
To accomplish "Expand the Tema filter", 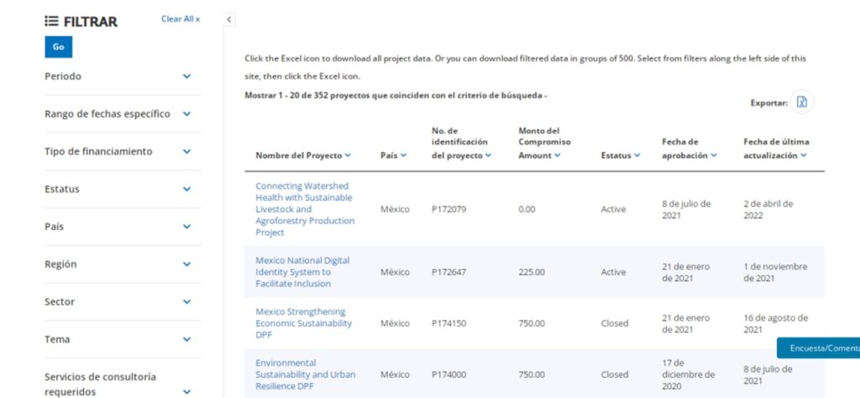I will click(186, 340).
